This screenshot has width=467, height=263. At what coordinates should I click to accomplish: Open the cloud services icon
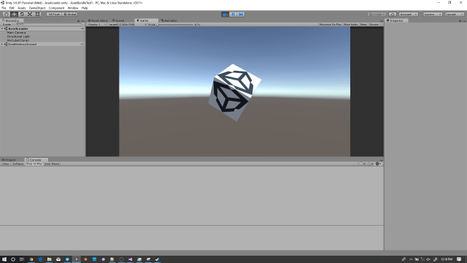tap(393, 15)
